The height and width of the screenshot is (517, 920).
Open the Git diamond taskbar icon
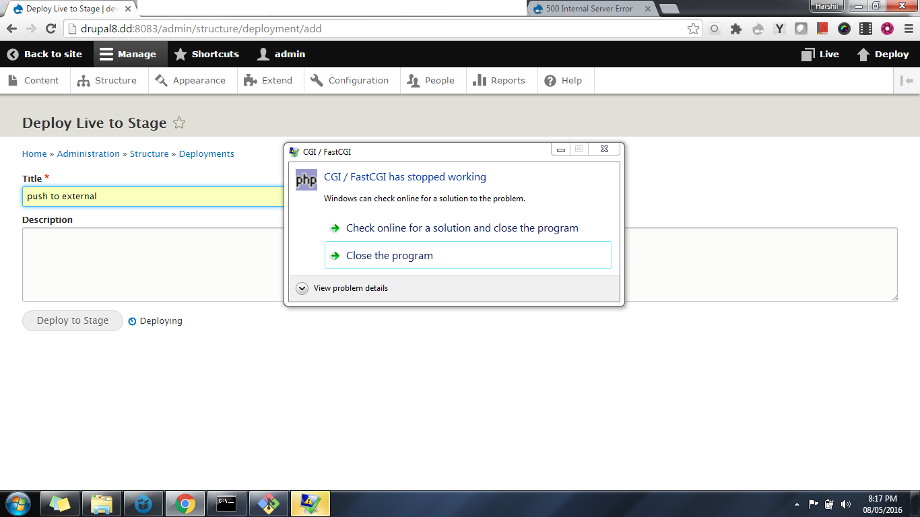click(x=269, y=503)
